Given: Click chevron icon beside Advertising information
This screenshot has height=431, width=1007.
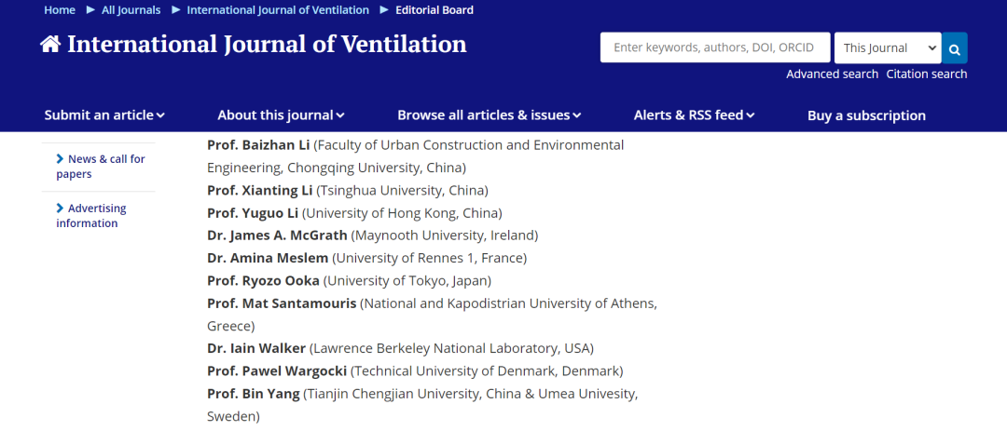Looking at the screenshot, I should (x=61, y=209).
